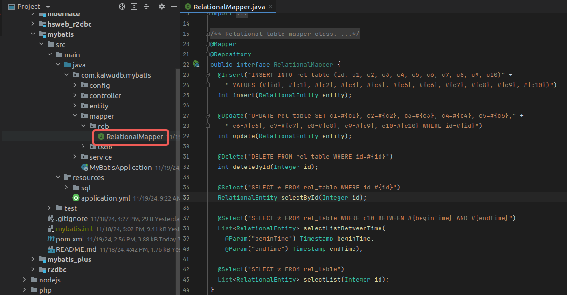The width and height of the screenshot is (567, 295).
Task: Select the MyBatisApplication class file
Action: point(120,168)
